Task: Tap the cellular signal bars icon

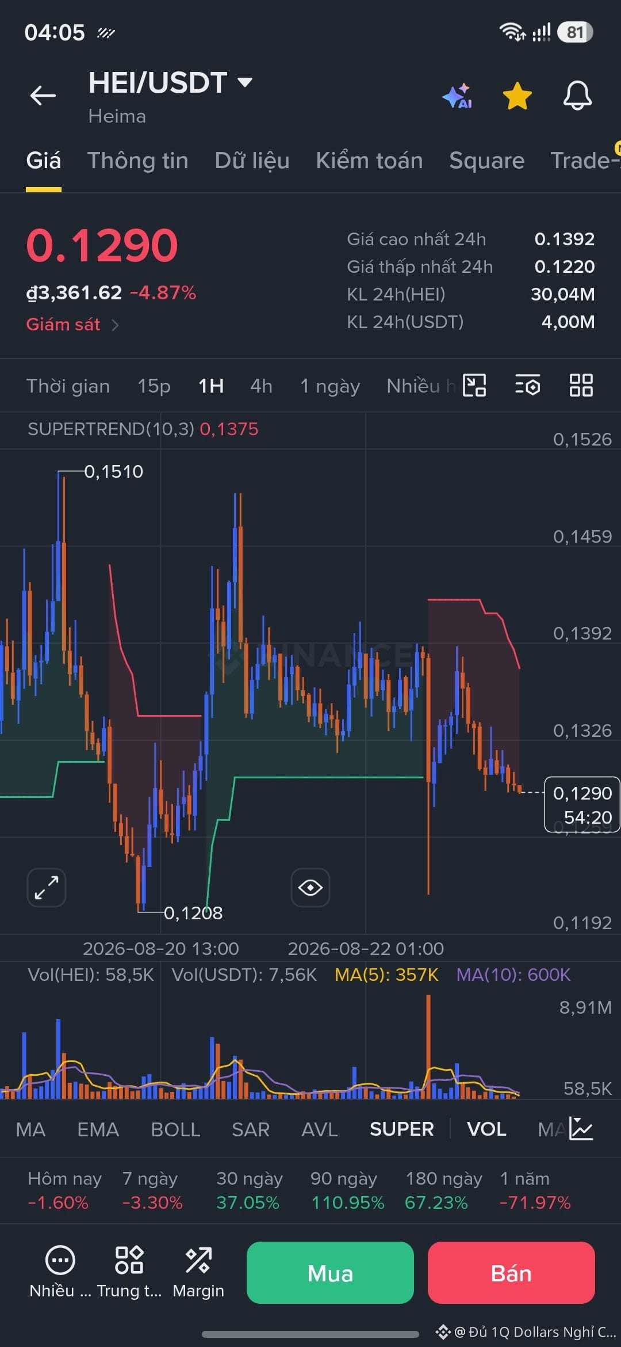Action: click(542, 32)
